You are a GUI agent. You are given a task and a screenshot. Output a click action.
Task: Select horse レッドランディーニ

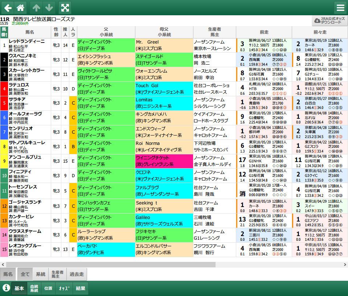pos(26,41)
